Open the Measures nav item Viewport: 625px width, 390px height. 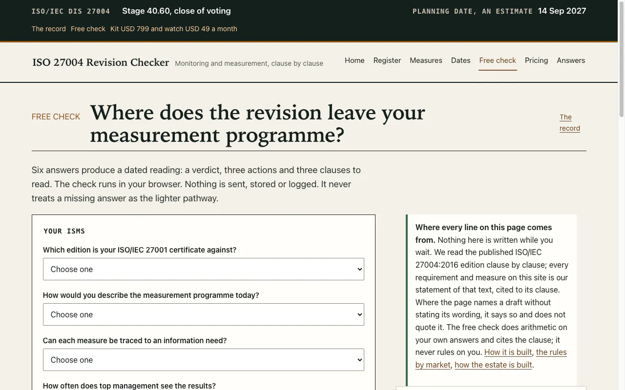426,60
